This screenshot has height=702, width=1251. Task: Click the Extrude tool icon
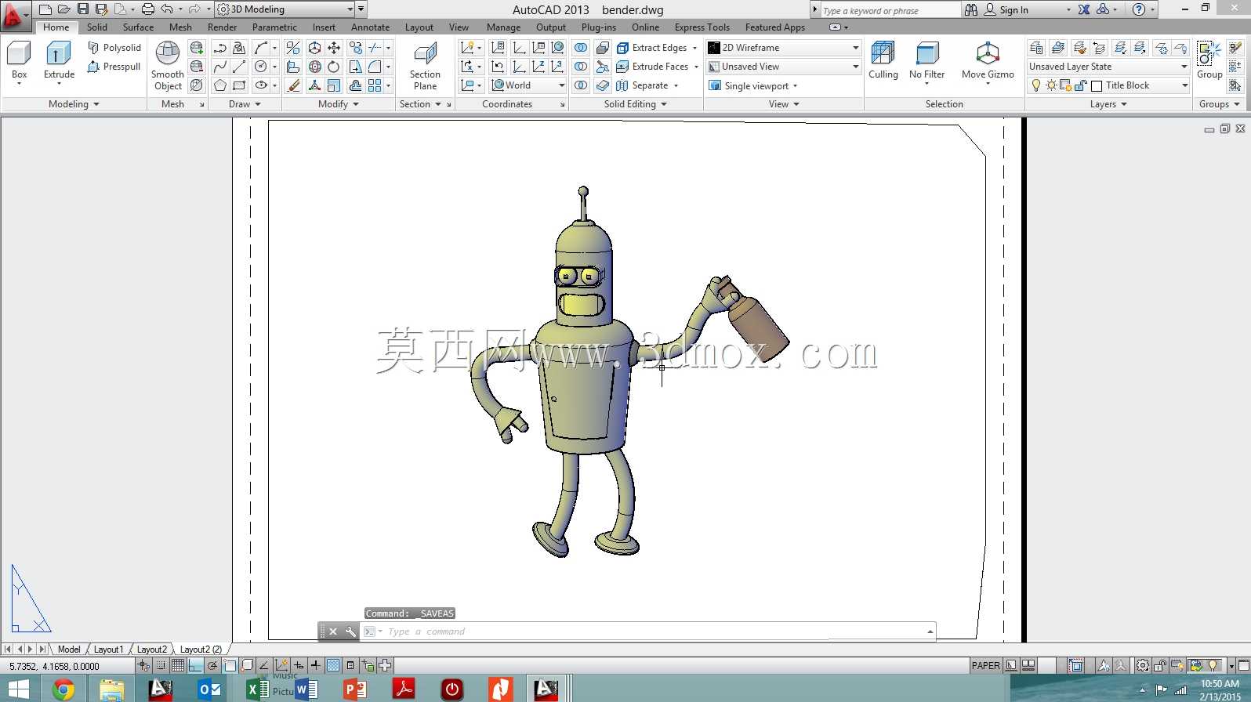[x=59, y=53]
